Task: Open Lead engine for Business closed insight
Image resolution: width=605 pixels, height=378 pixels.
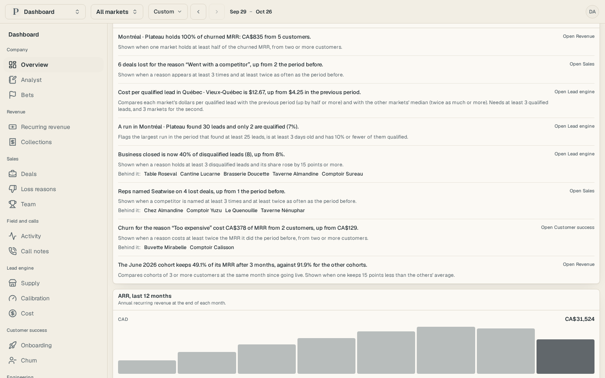Action: click(x=574, y=154)
